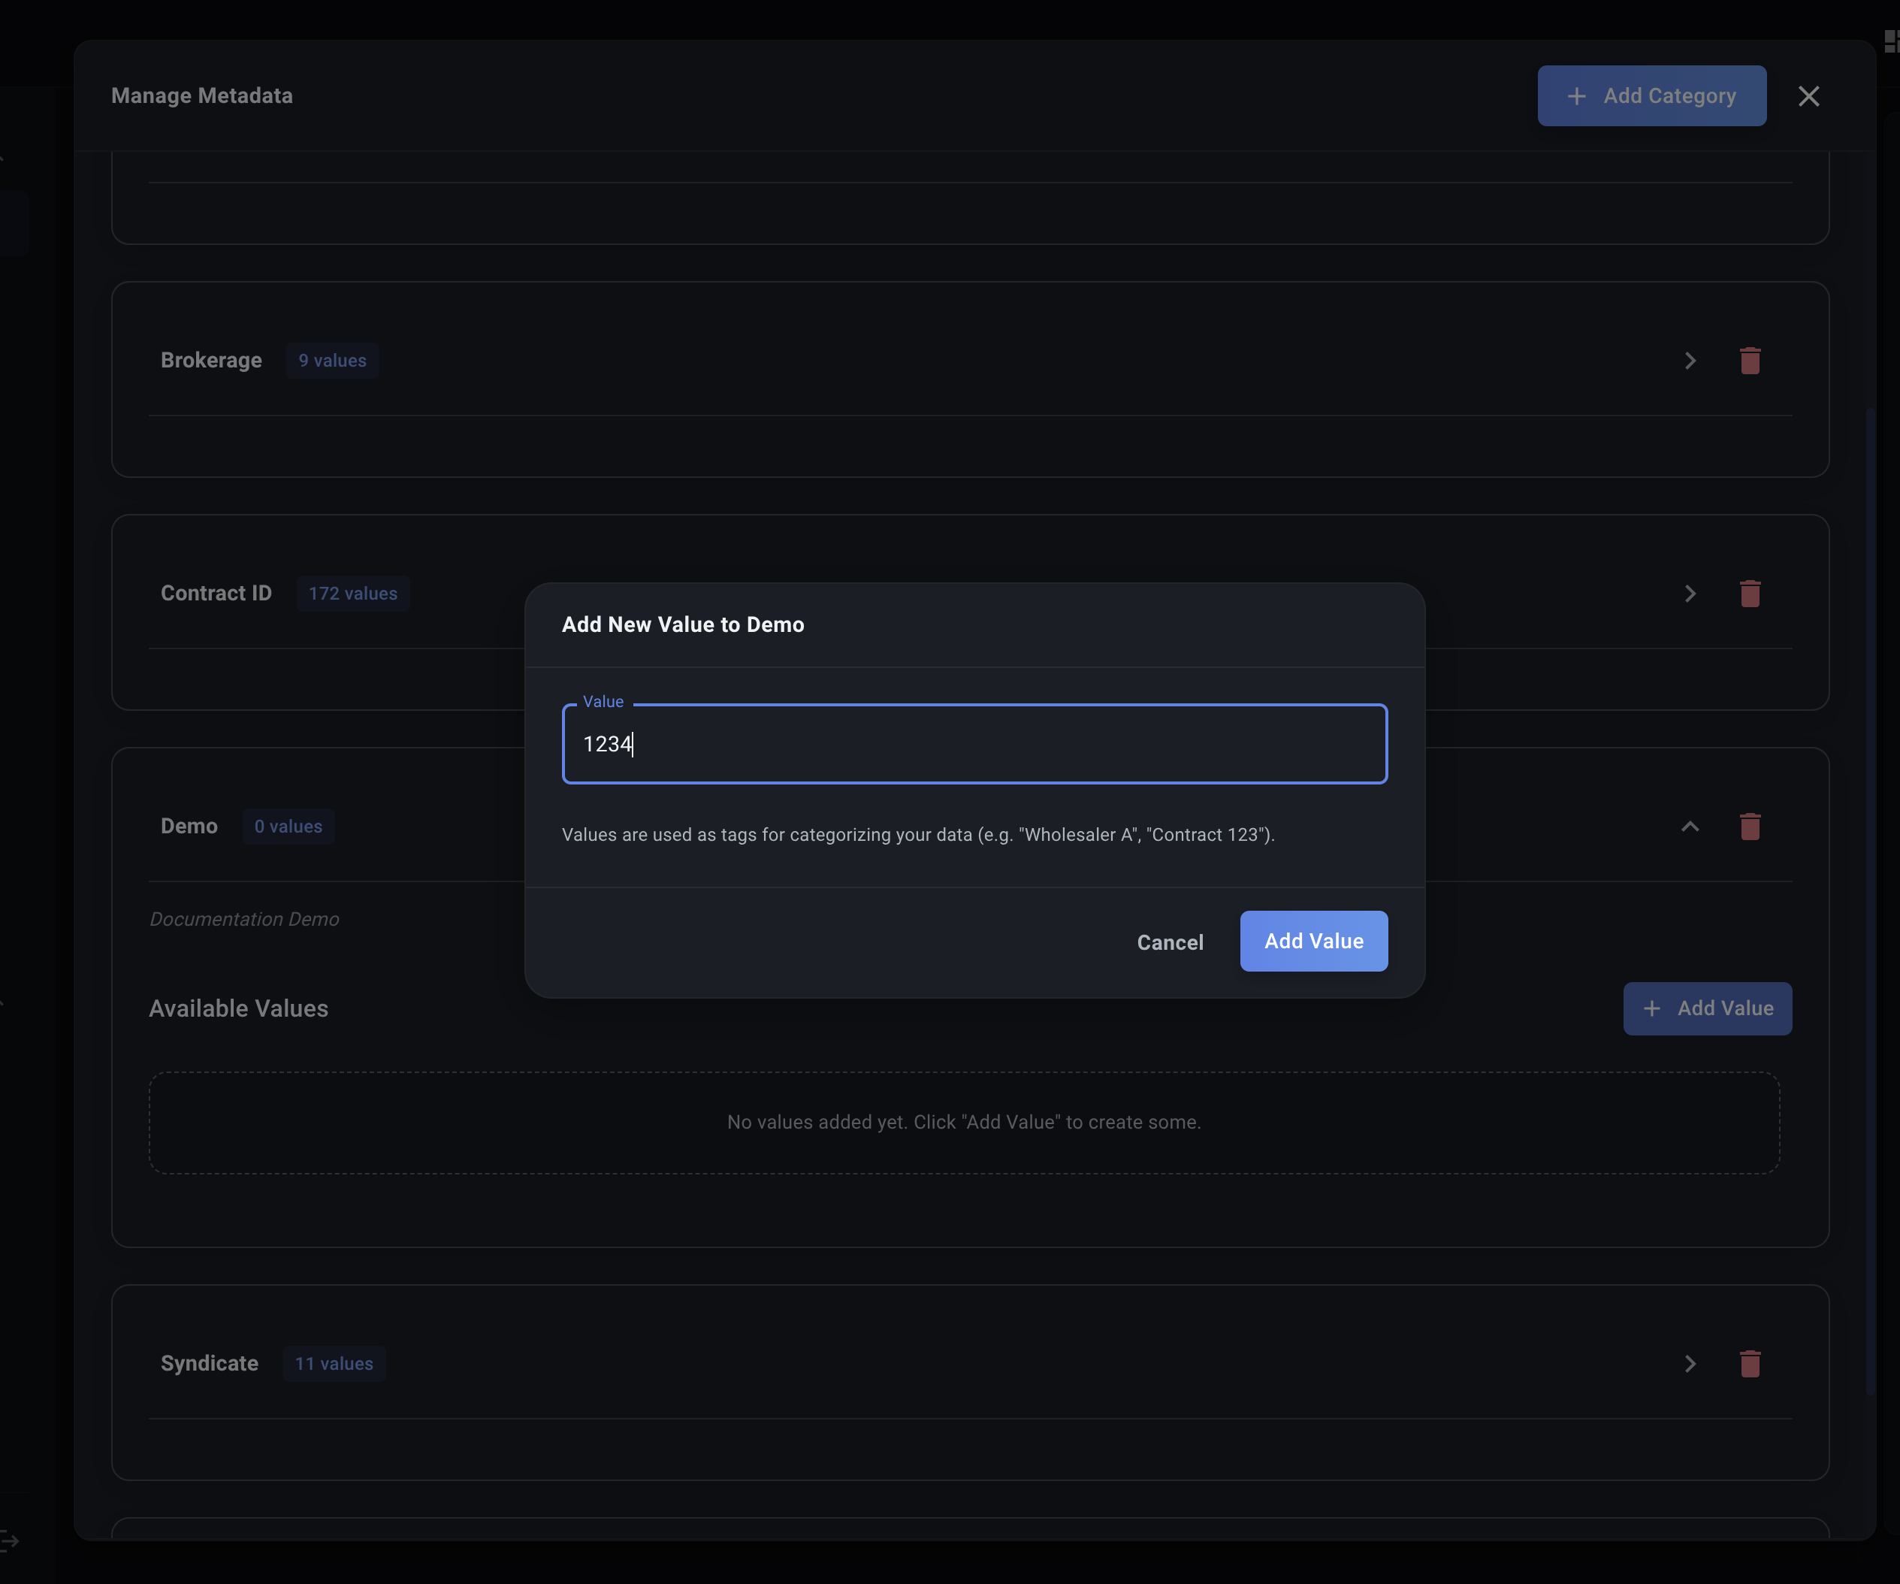The width and height of the screenshot is (1900, 1584).
Task: Expand the Brokerage category chevron
Action: click(1689, 360)
